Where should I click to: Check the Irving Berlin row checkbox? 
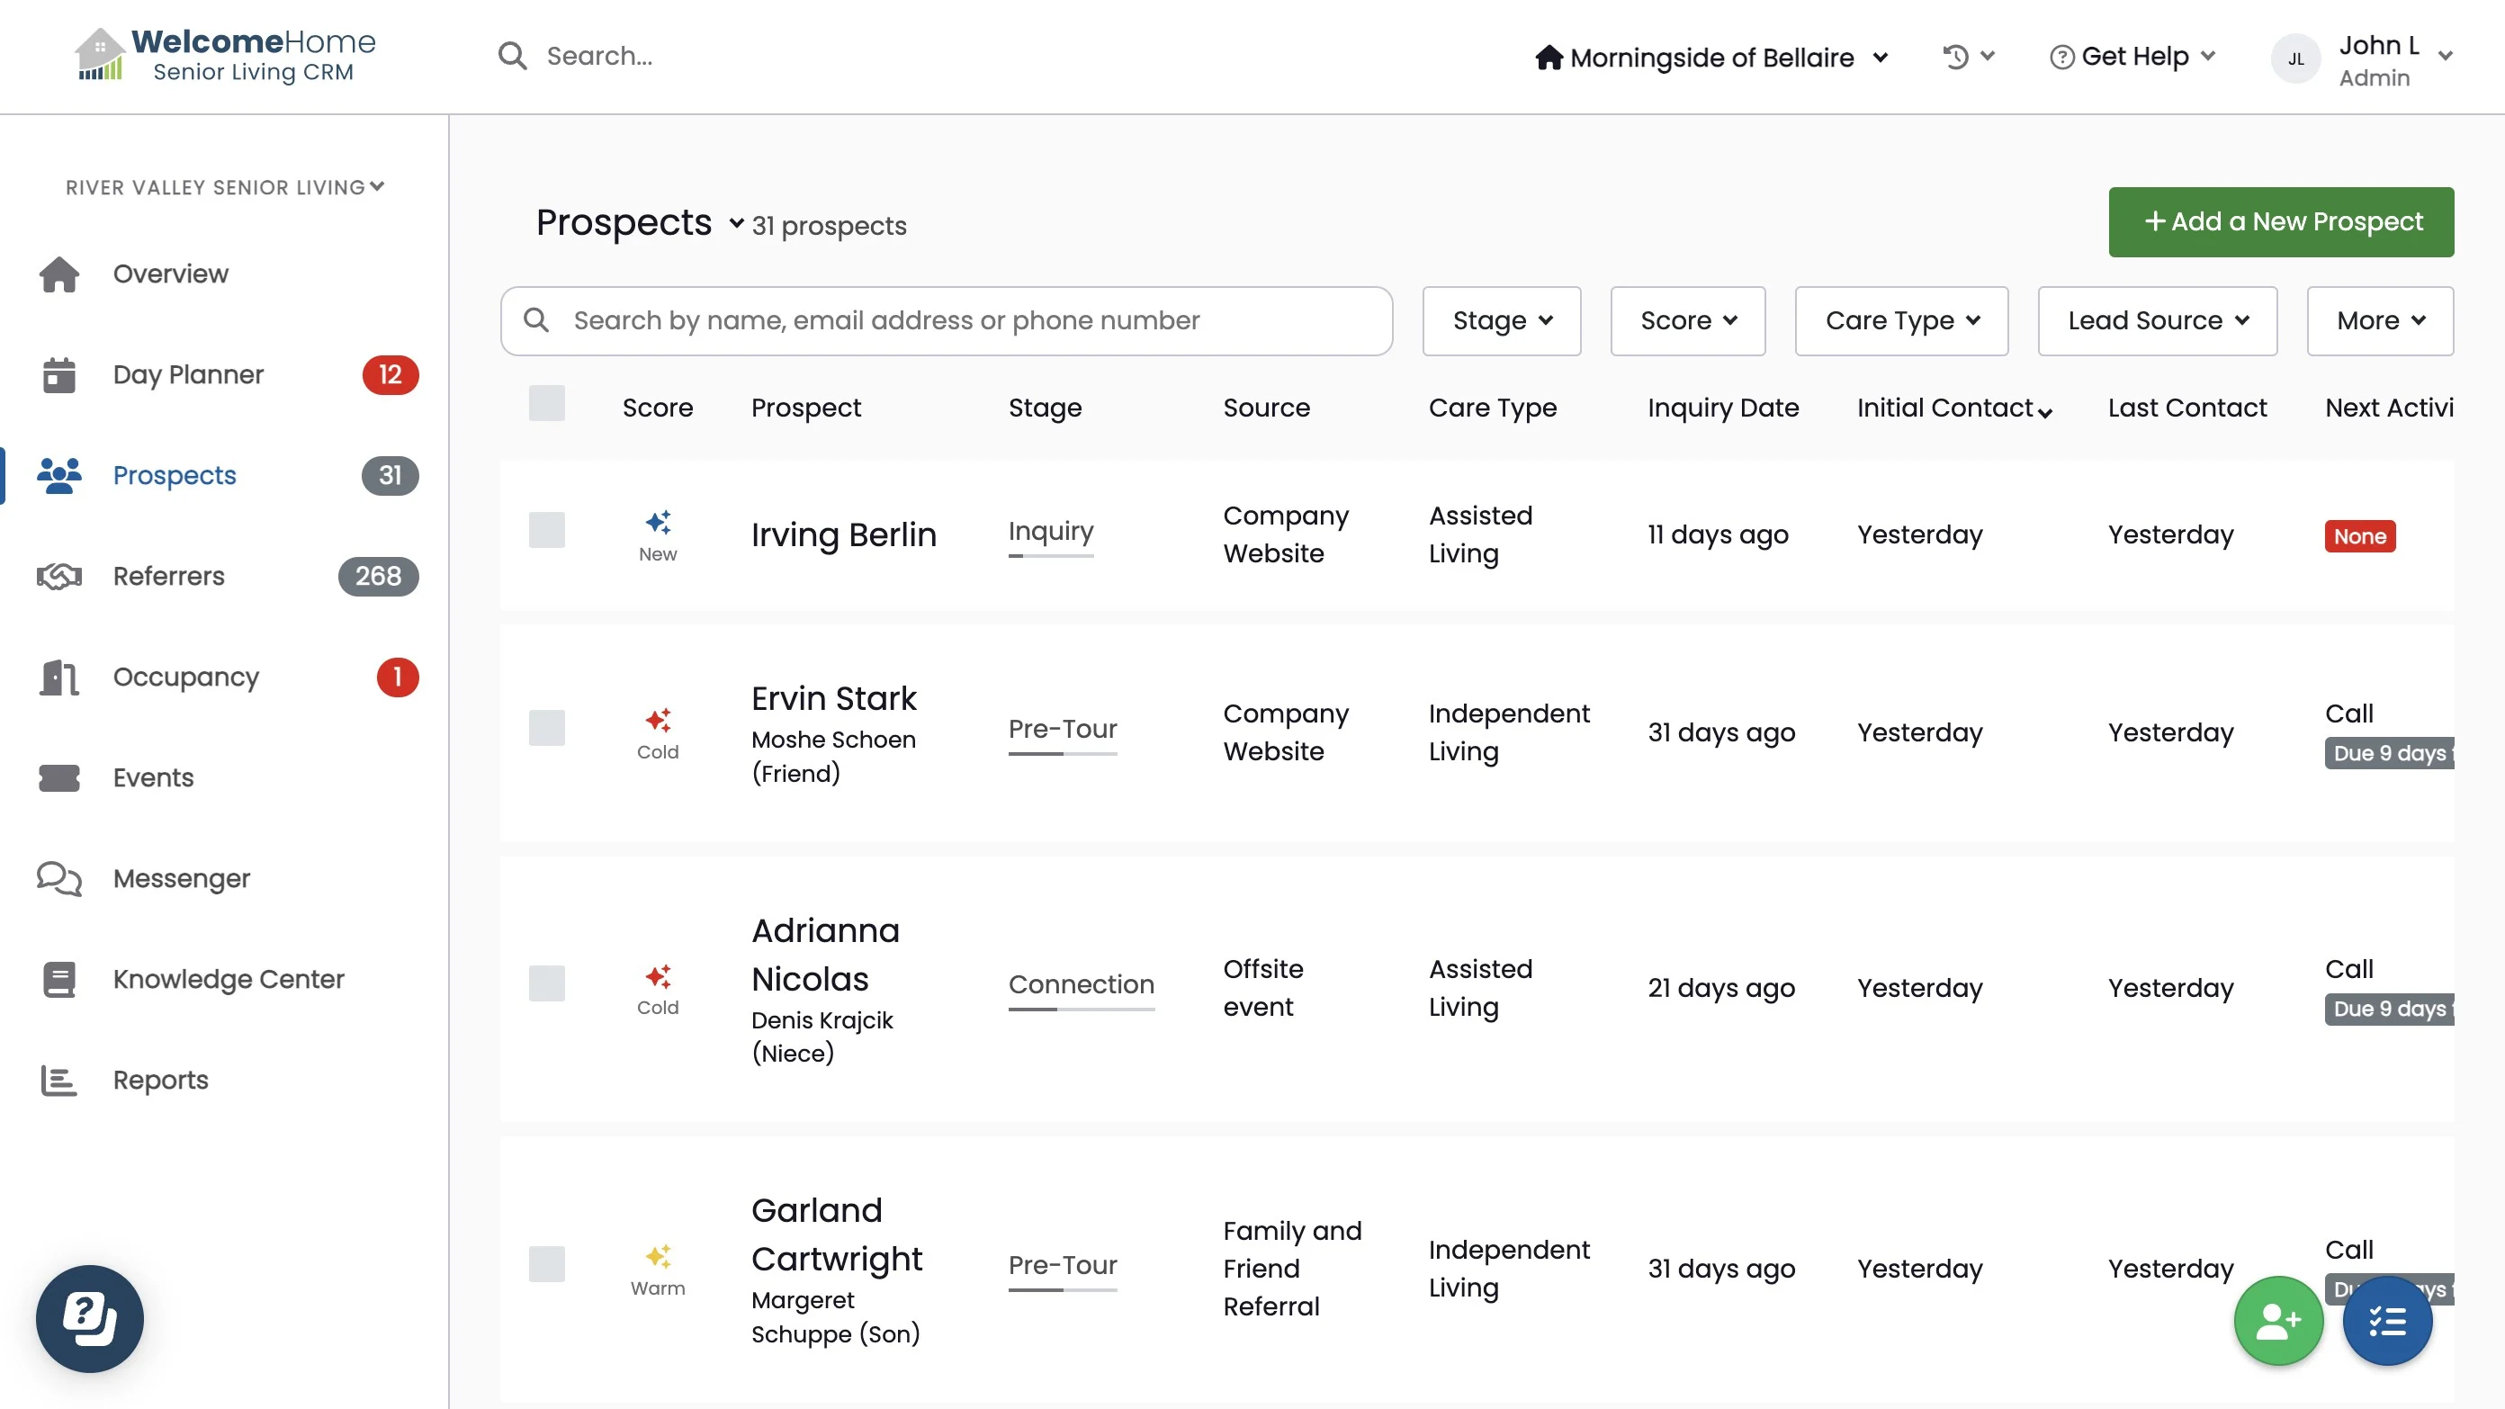click(x=546, y=530)
